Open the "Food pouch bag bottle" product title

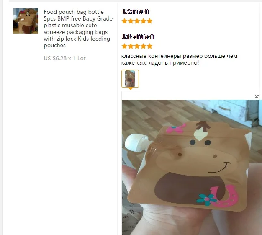click(78, 28)
